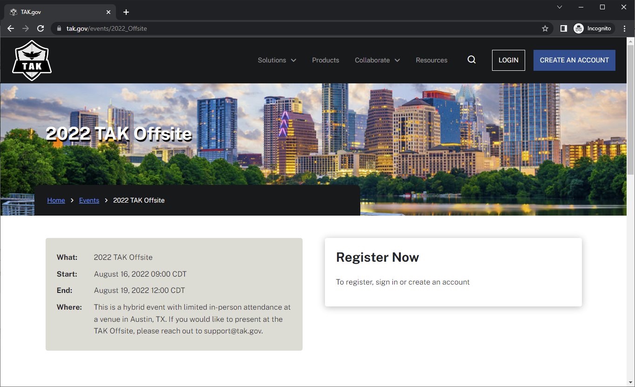Maximize the Chrome window

coord(602,7)
